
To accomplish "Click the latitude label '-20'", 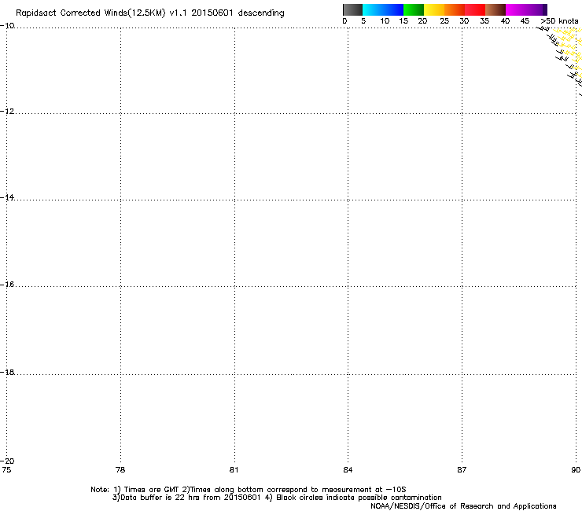I will 7,461.
